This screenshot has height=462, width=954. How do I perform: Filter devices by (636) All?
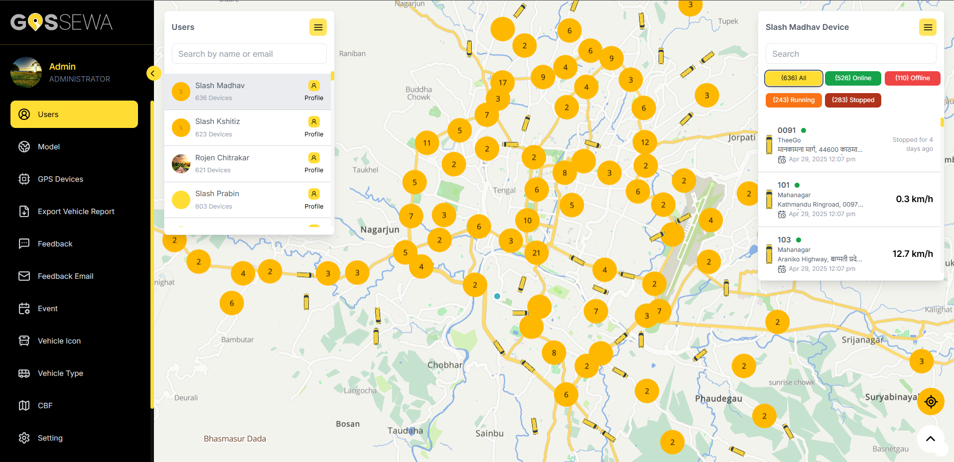[x=794, y=78]
